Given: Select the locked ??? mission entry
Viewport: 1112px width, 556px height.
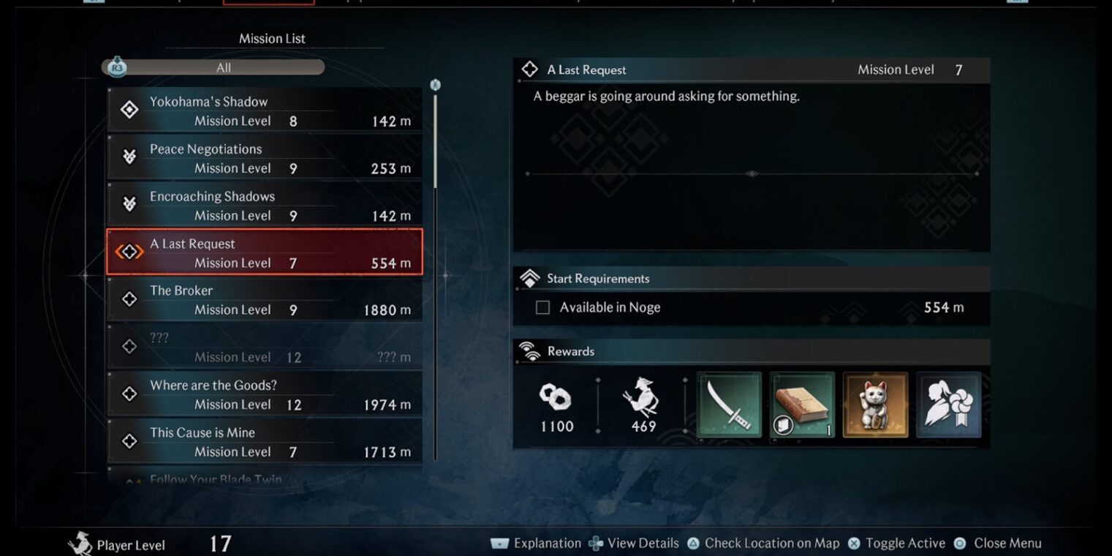Looking at the screenshot, I should (265, 347).
